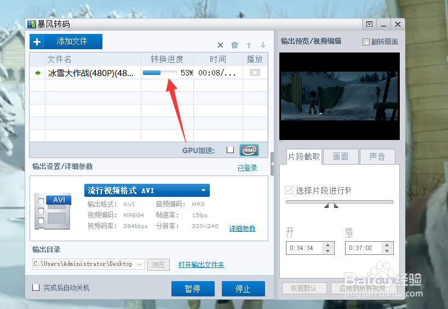Click the 暴风转码 app logo icon
The image size is (448, 309).
coord(32,24)
